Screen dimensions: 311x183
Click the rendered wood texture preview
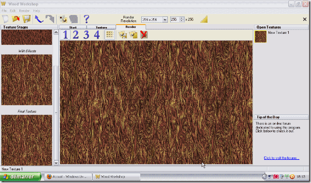click(156, 102)
